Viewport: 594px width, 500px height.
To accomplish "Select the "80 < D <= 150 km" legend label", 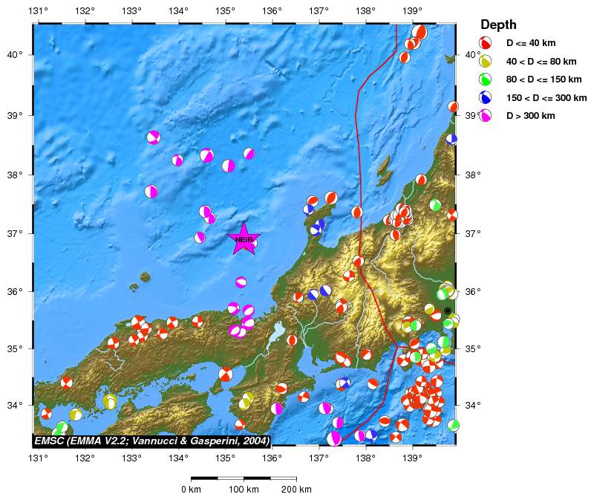I will pos(541,79).
